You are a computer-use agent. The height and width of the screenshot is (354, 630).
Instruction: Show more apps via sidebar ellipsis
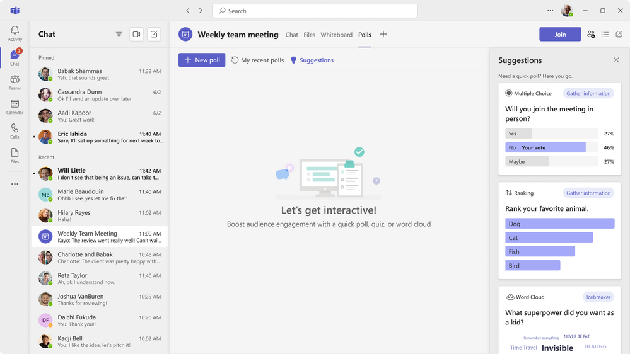coord(15,184)
